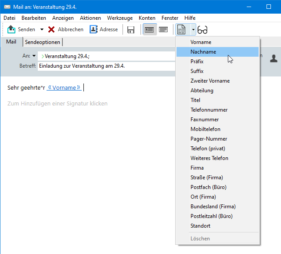Click the «Vorname» merge field link

click(x=64, y=87)
